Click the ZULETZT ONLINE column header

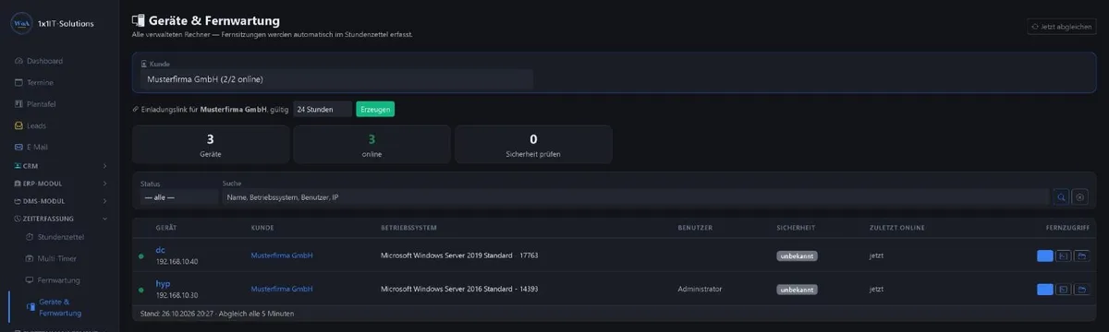pyautogui.click(x=897, y=227)
